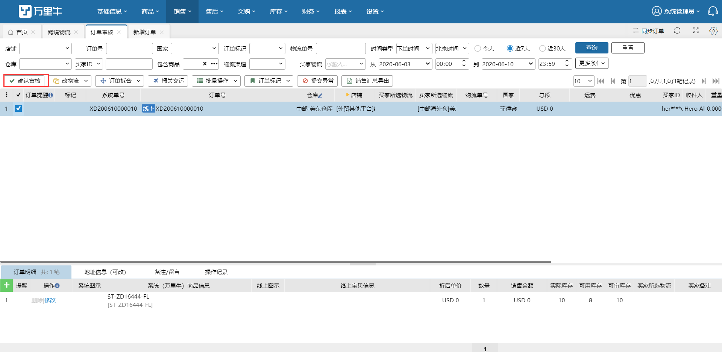The height and width of the screenshot is (352, 722).
Task: Click the refresh icon in tab bar
Action: point(677,30)
